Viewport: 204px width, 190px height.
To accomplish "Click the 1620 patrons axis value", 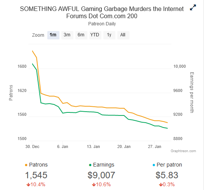I will tap(22, 90).
